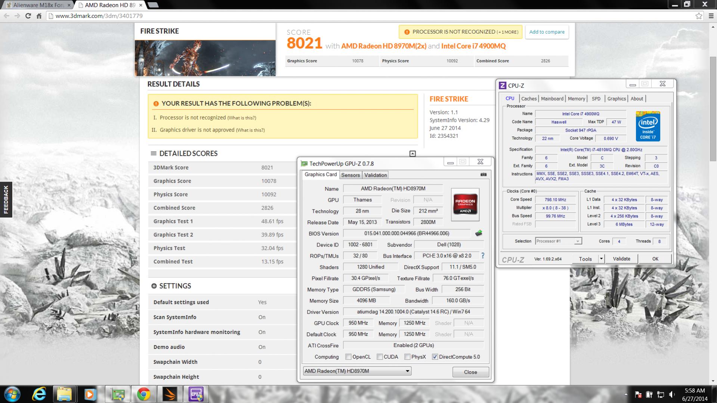
Task: Click the Intel Core i7 4900MQ link
Action: click(473, 46)
